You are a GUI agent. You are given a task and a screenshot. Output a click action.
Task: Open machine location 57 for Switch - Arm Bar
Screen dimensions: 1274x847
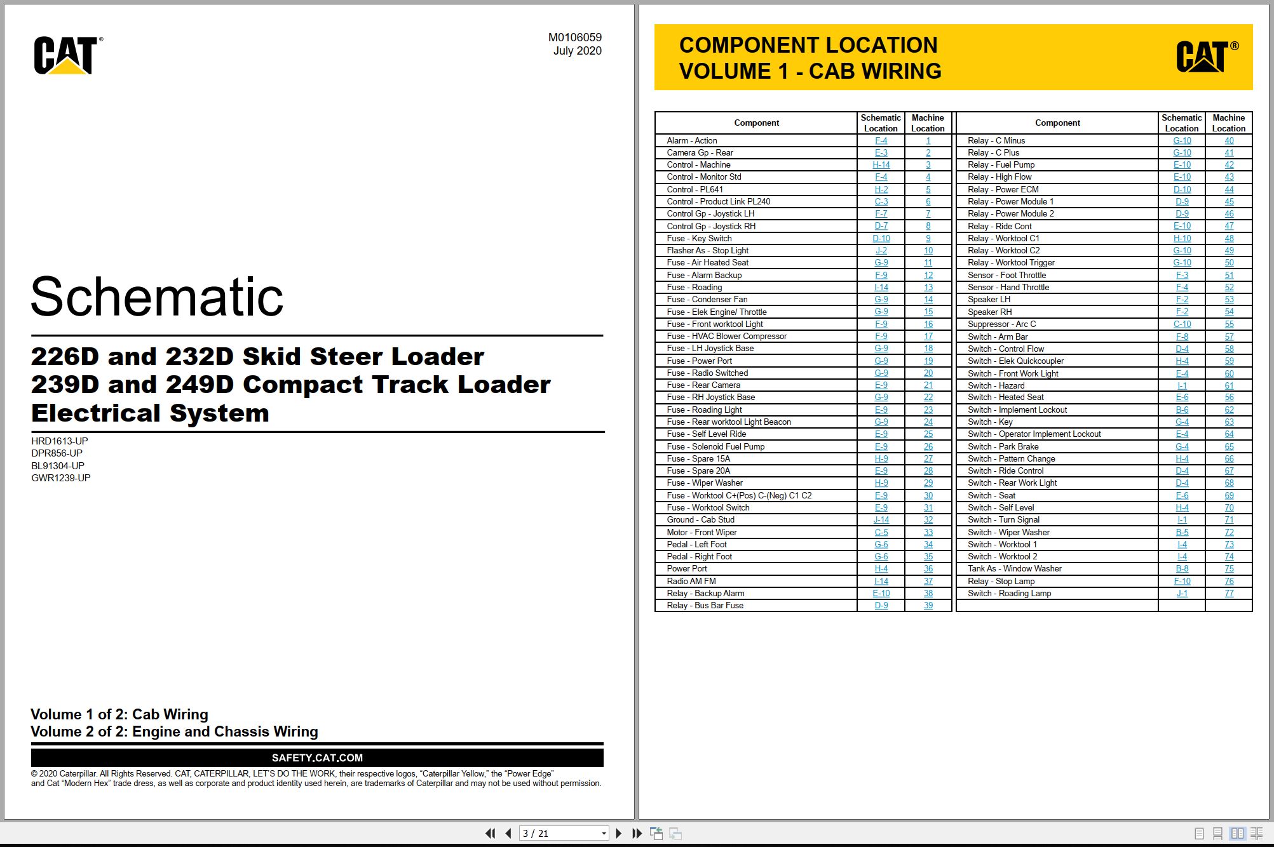1229,337
